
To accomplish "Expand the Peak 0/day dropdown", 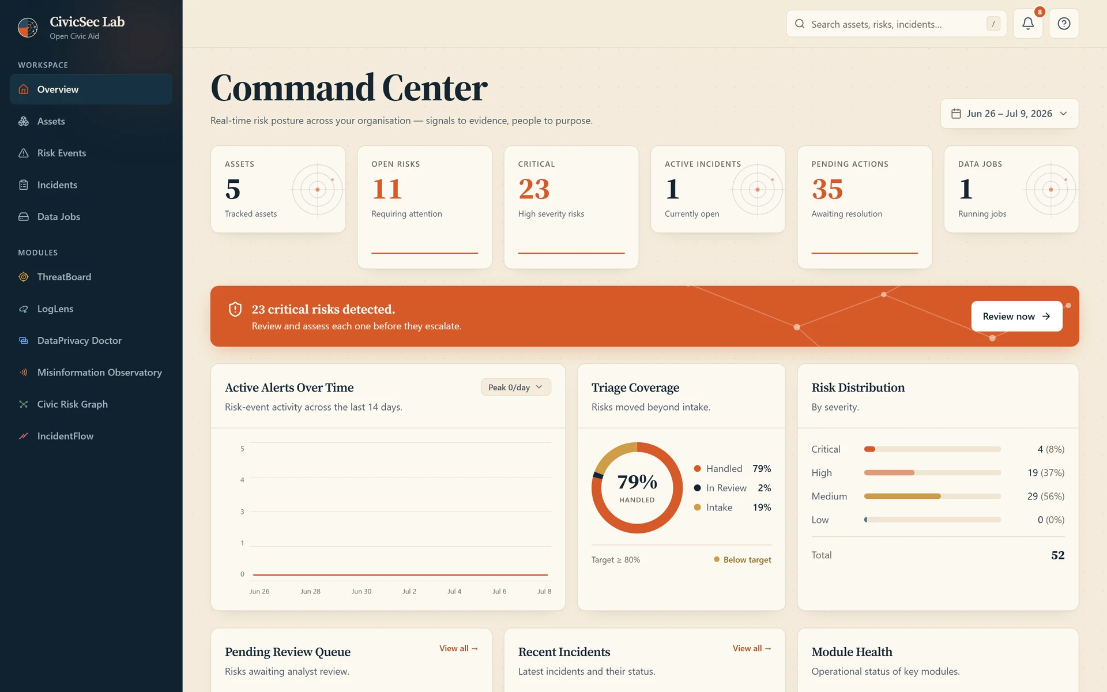I will [516, 387].
